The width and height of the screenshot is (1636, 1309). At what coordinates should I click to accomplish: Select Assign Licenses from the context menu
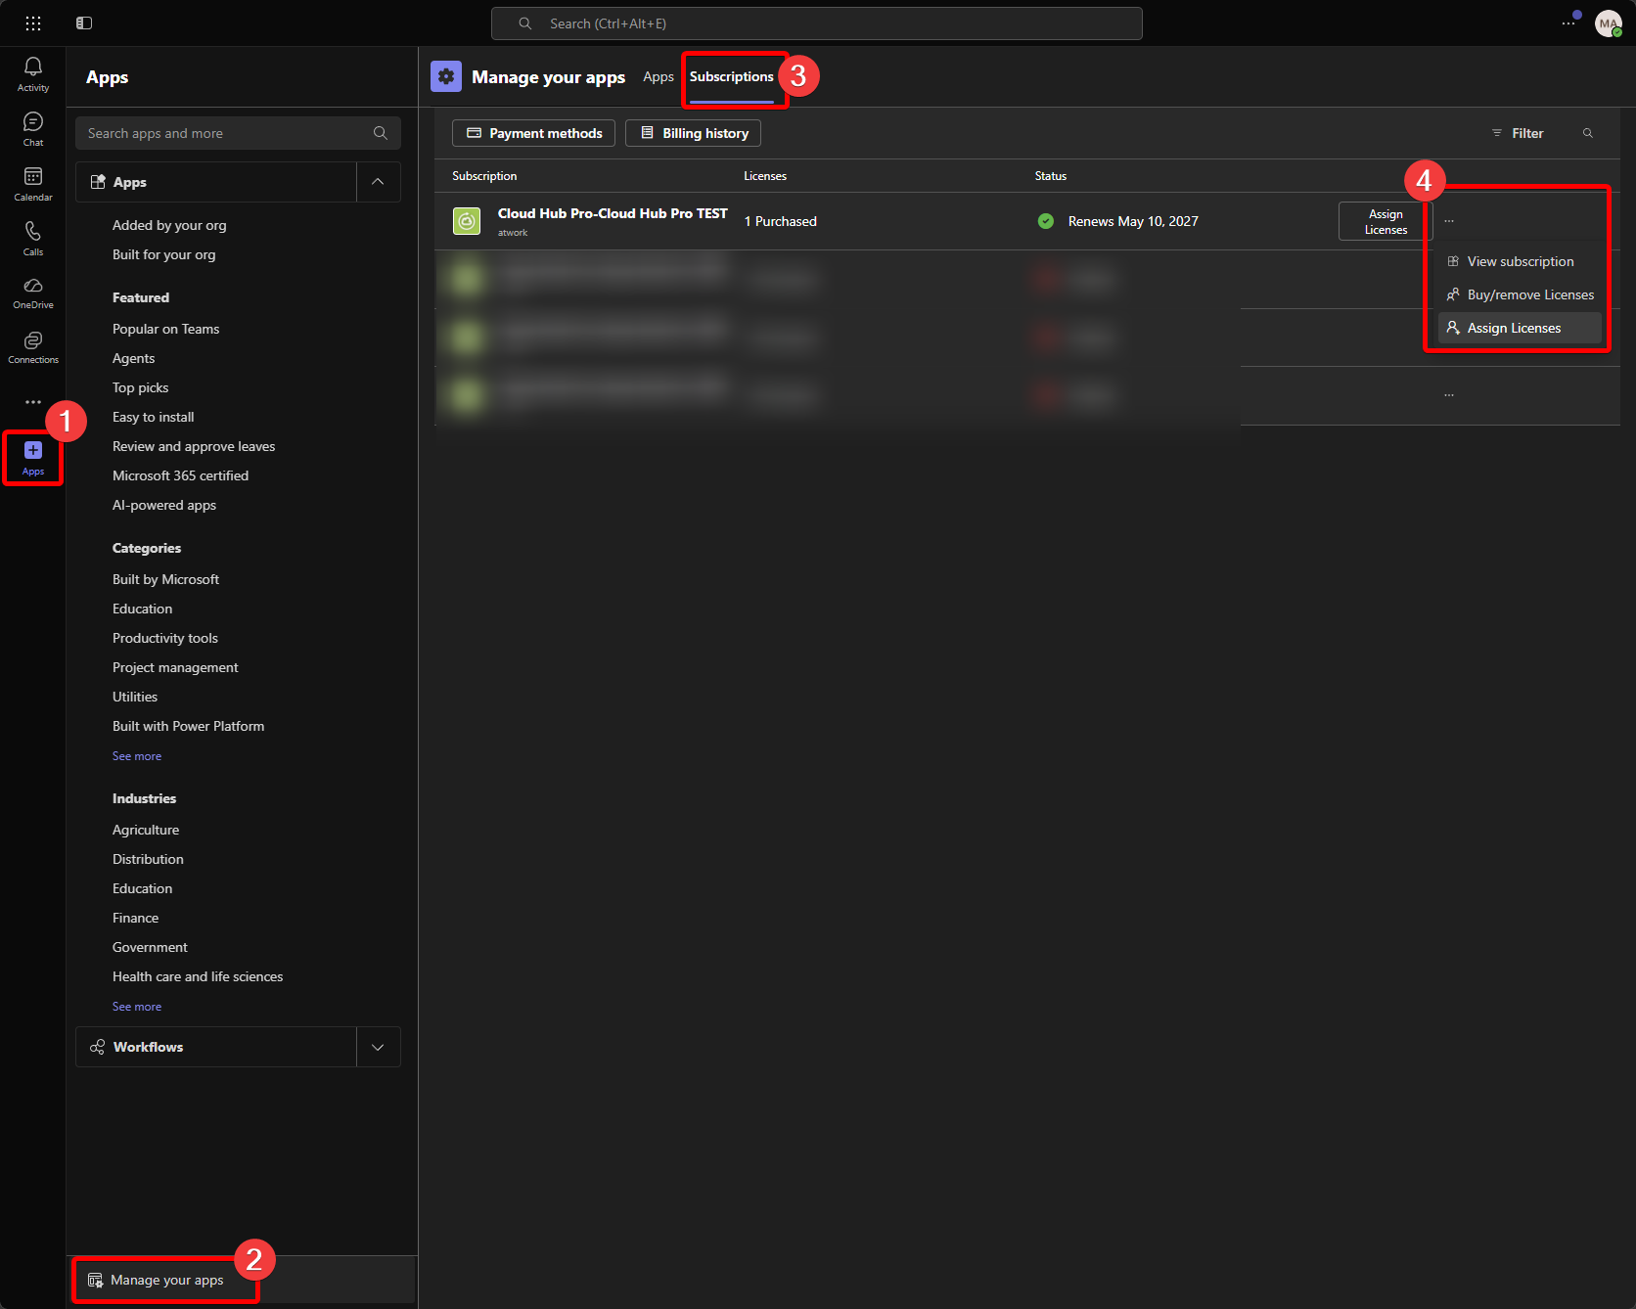(x=1521, y=328)
